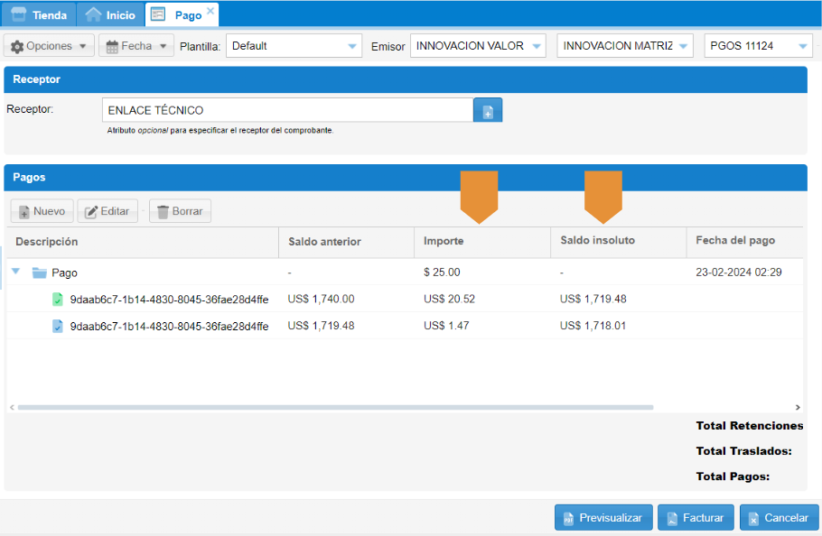Click Nuevo to add a payment
Screen dimensions: 822x536
tap(42, 211)
